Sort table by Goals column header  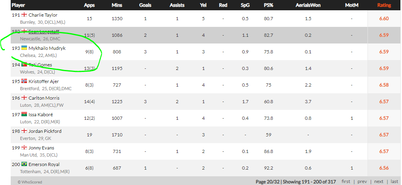pos(145,6)
